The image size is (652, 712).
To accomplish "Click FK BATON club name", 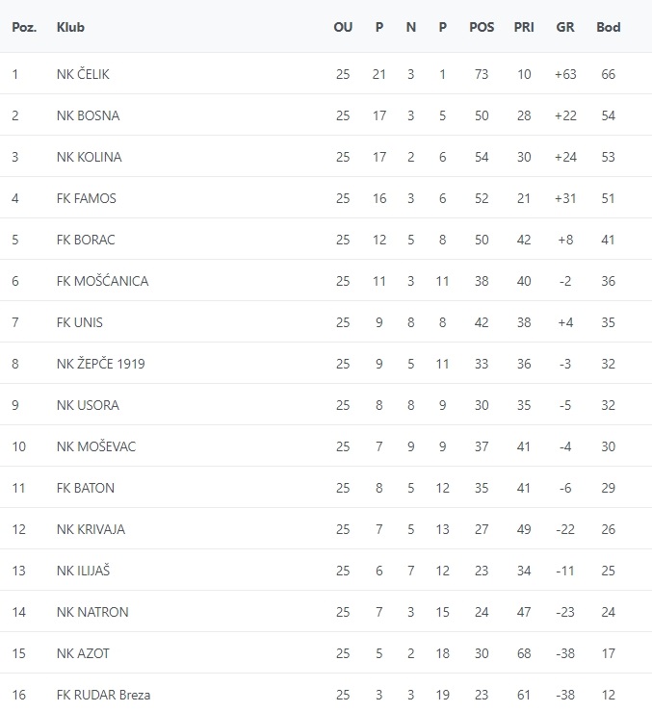I will (86, 488).
